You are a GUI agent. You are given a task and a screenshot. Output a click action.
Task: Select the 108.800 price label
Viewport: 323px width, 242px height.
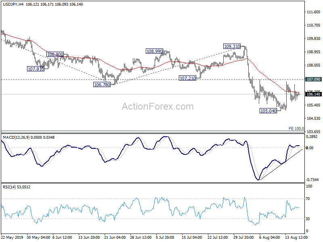point(55,54)
